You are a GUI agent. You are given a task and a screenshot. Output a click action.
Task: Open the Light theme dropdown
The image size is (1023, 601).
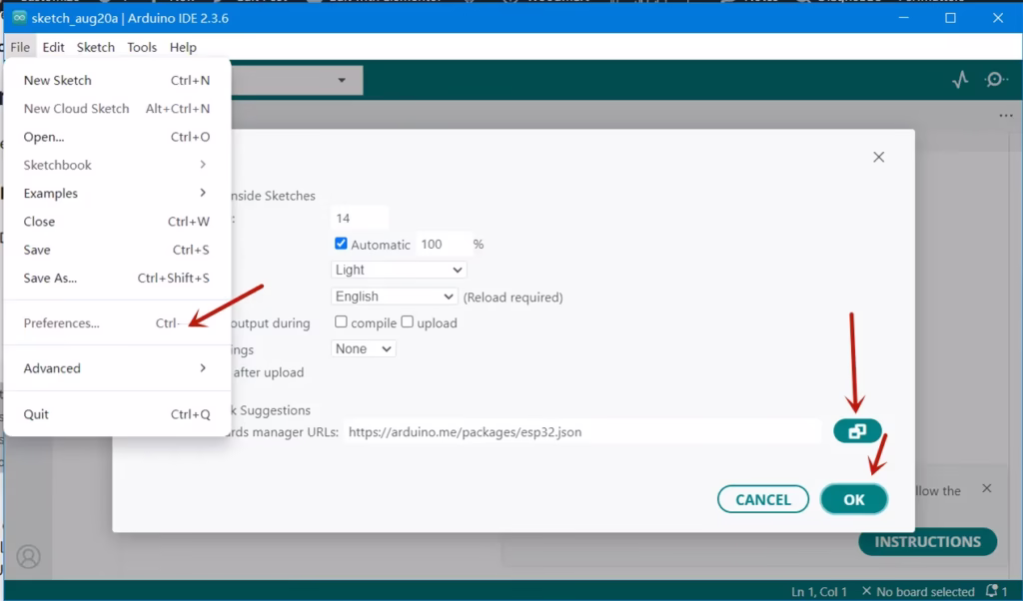[399, 270]
